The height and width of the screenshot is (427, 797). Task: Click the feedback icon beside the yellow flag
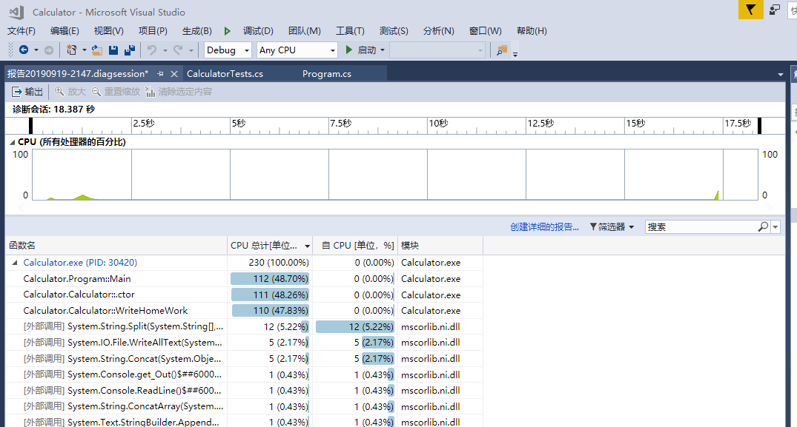[x=775, y=10]
